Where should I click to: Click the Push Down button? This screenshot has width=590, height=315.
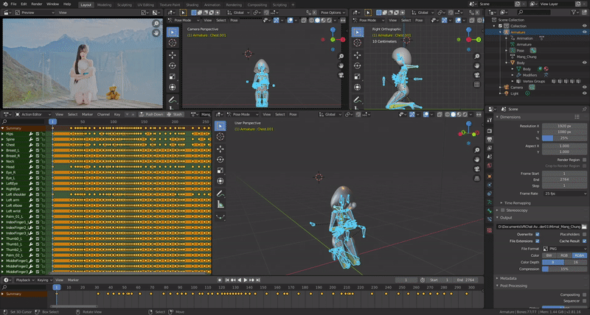pyautogui.click(x=153, y=115)
